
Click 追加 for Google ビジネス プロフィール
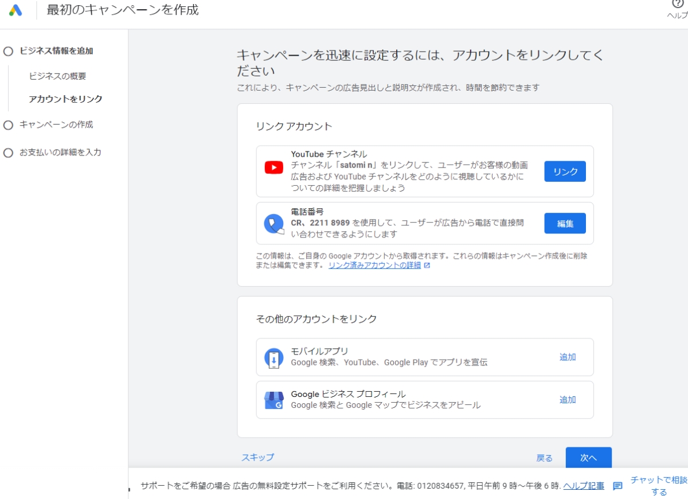point(568,400)
